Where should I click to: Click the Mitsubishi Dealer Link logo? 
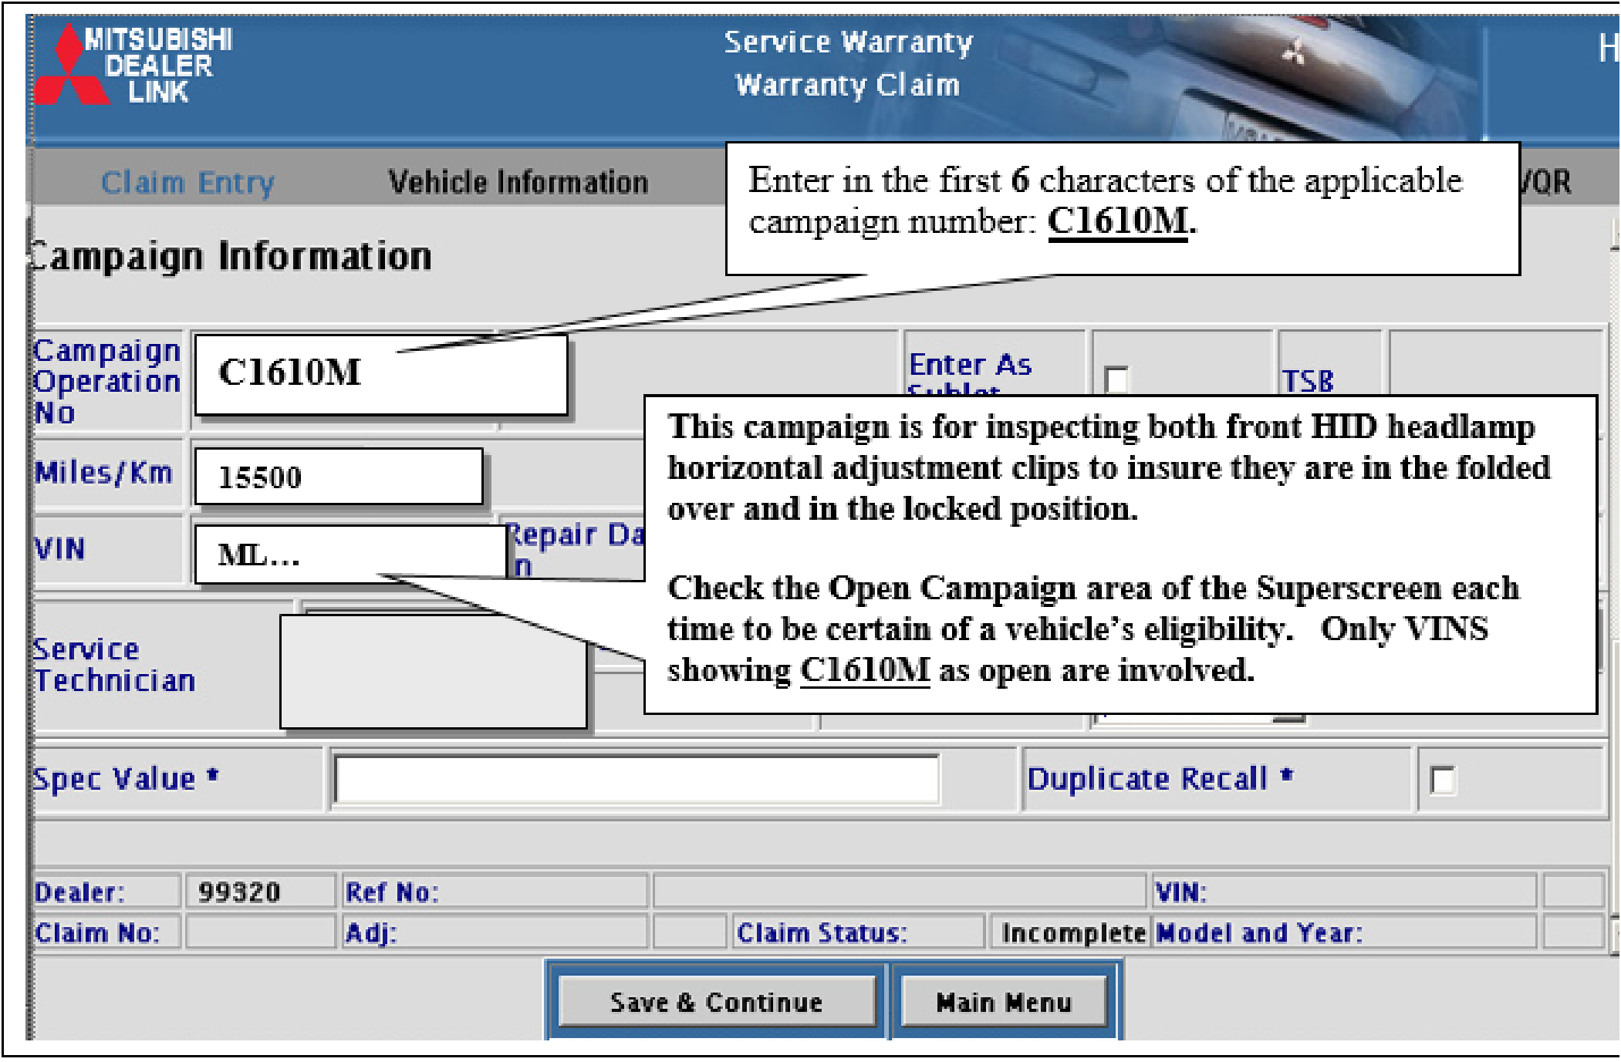134,64
